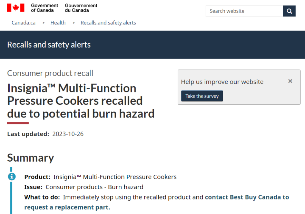Click the Consumer product recall label

(50, 73)
